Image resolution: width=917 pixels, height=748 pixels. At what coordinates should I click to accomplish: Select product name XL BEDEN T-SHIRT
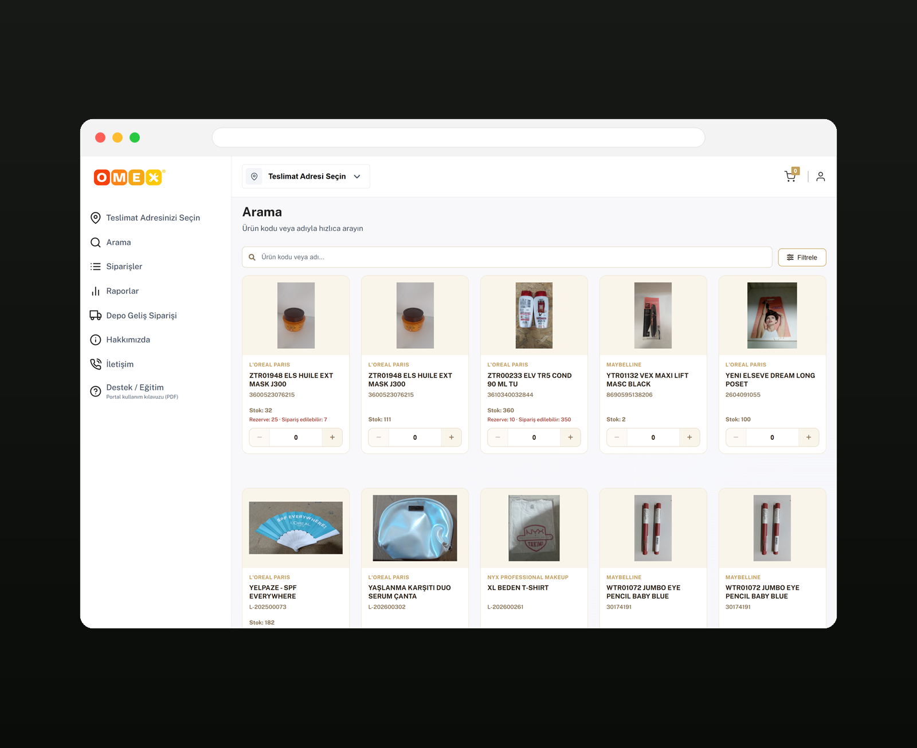click(518, 588)
